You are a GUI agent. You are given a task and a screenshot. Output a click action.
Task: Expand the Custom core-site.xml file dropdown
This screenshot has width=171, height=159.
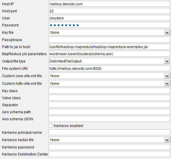click(x=109, y=76)
